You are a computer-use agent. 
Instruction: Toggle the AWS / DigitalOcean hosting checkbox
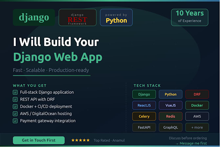pos(15,114)
